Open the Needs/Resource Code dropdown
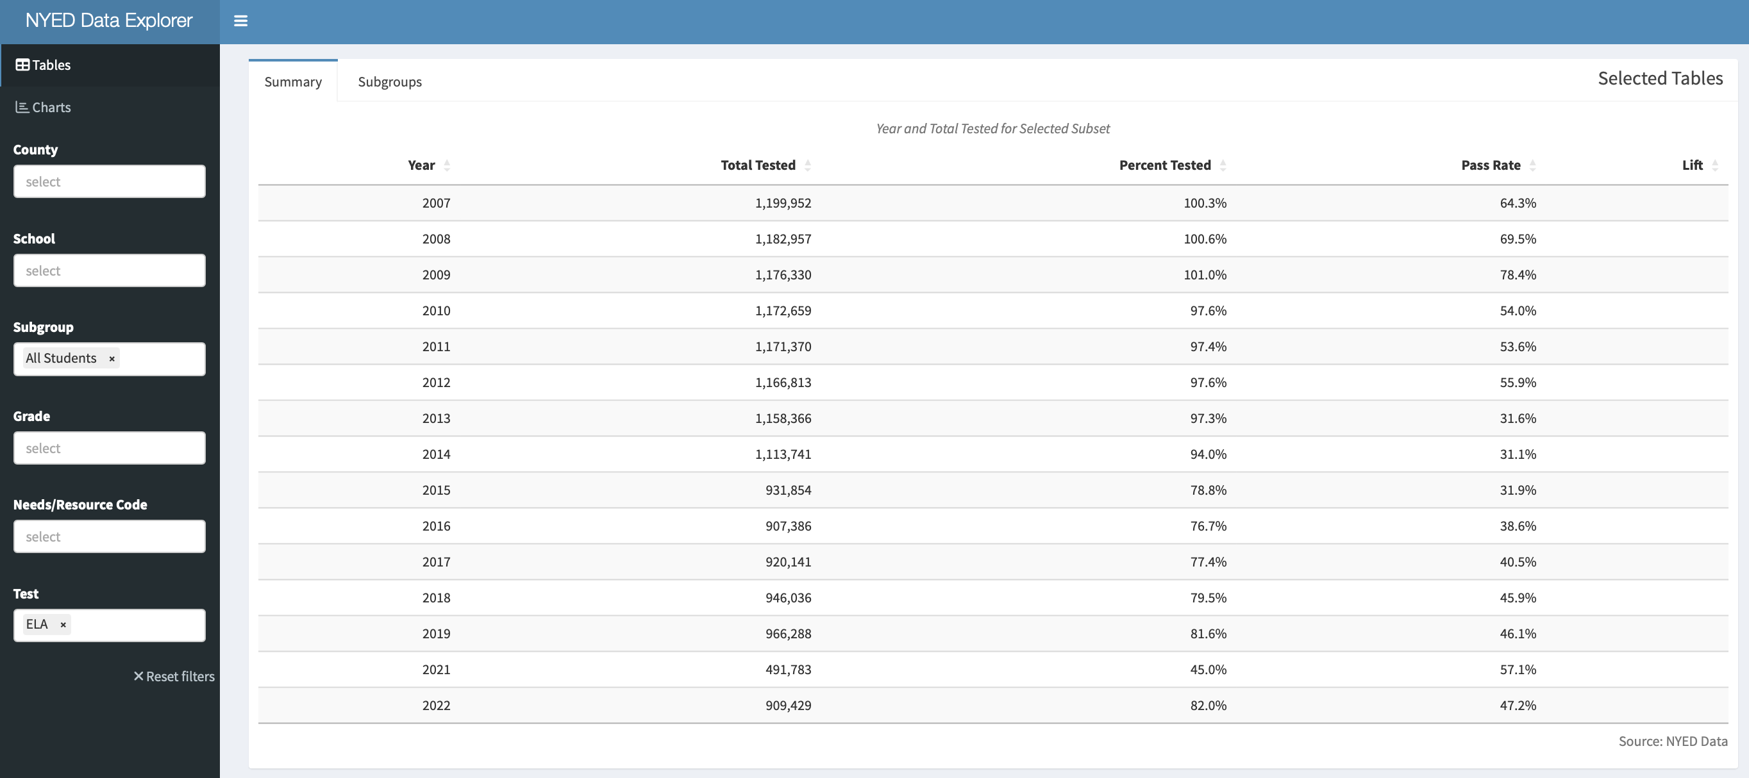Screen dimensions: 1749x778 (108, 536)
